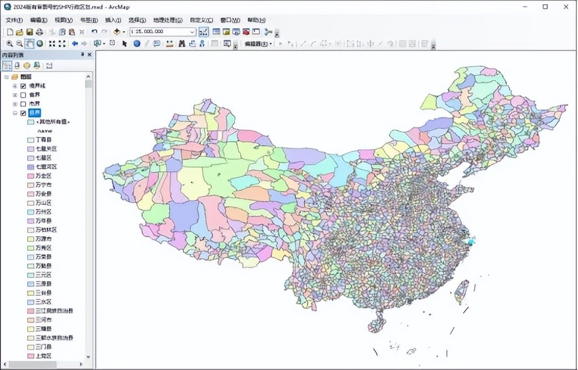Enable the 省界 layer checkbox
Viewport: 578px width, 370px height.
(23, 95)
